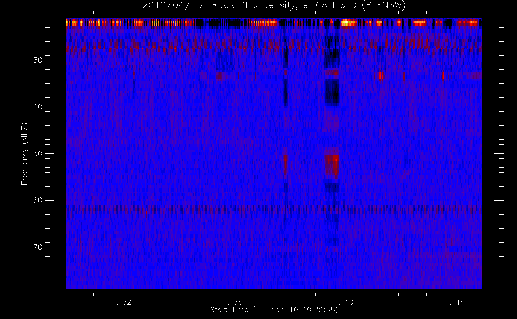The height and width of the screenshot is (319, 517).
Task: Click the 40 frequency tick label
Action: point(38,107)
